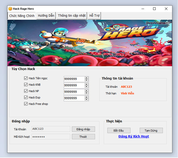Image resolution: width=178 pixels, height=158 pixels.
Task: Increase the Hack NP value with up arrow
Action: pos(87,91)
